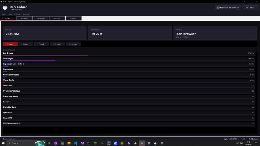Open the Visual Studio Code taskbar icon
Image resolution: width=260 pixels, height=146 pixels.
76,143
